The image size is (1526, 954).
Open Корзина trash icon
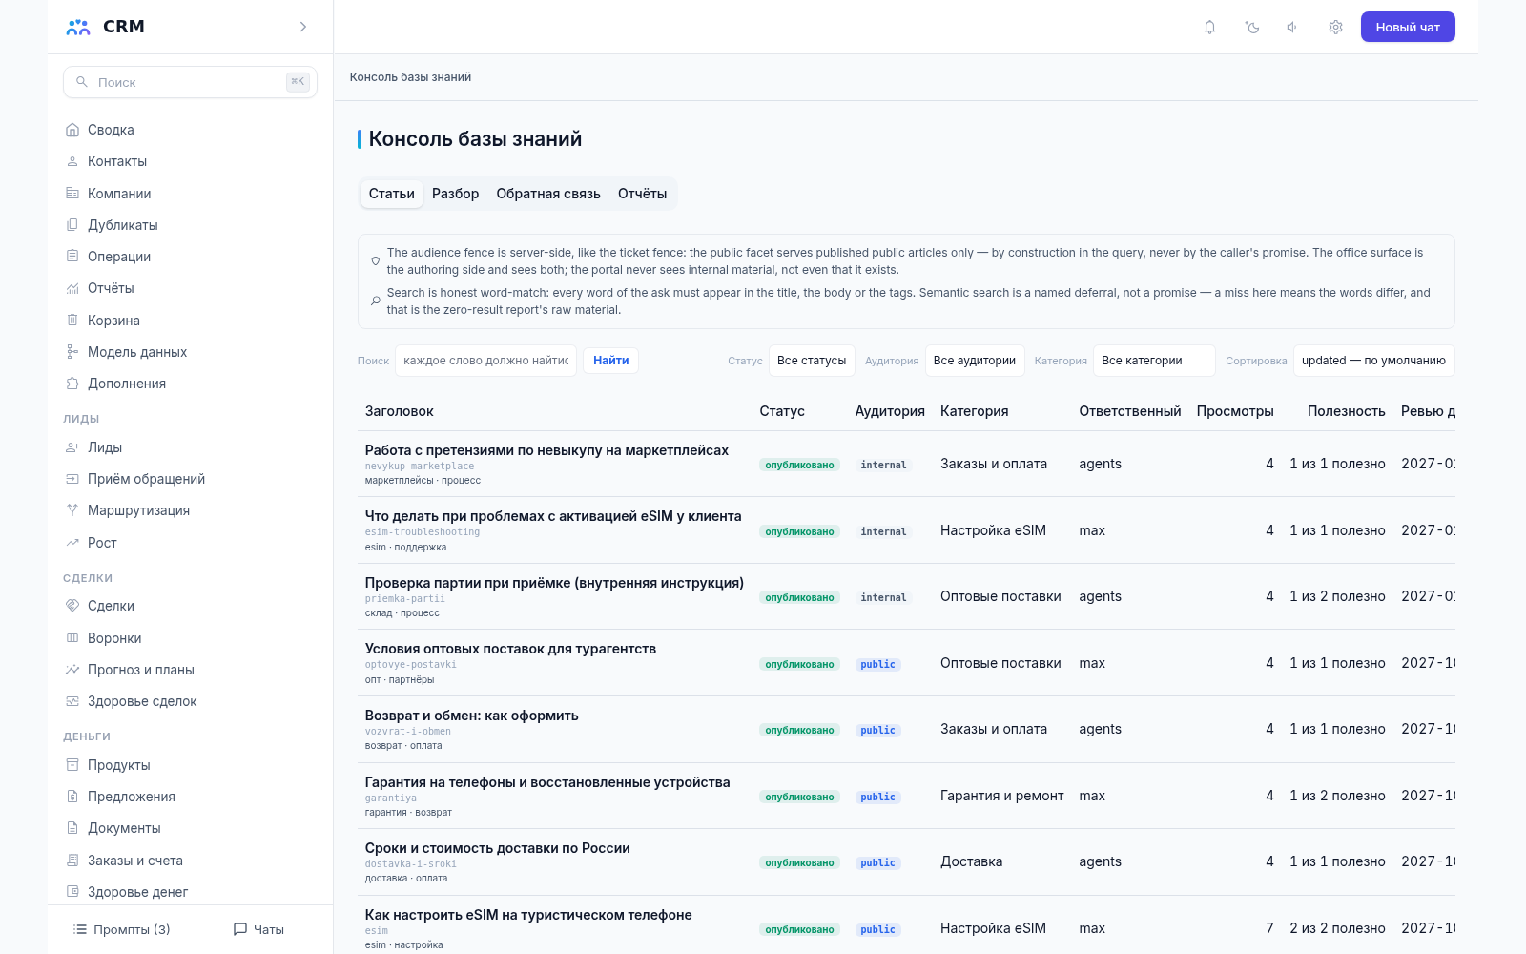(x=72, y=321)
